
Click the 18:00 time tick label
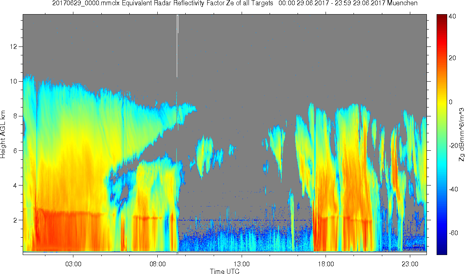tap(326, 263)
